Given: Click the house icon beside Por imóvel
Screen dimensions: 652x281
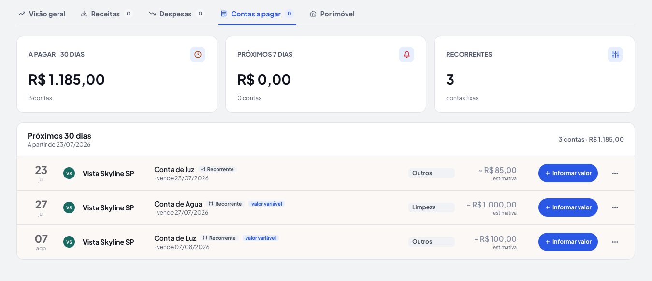Looking at the screenshot, I should click(x=313, y=14).
